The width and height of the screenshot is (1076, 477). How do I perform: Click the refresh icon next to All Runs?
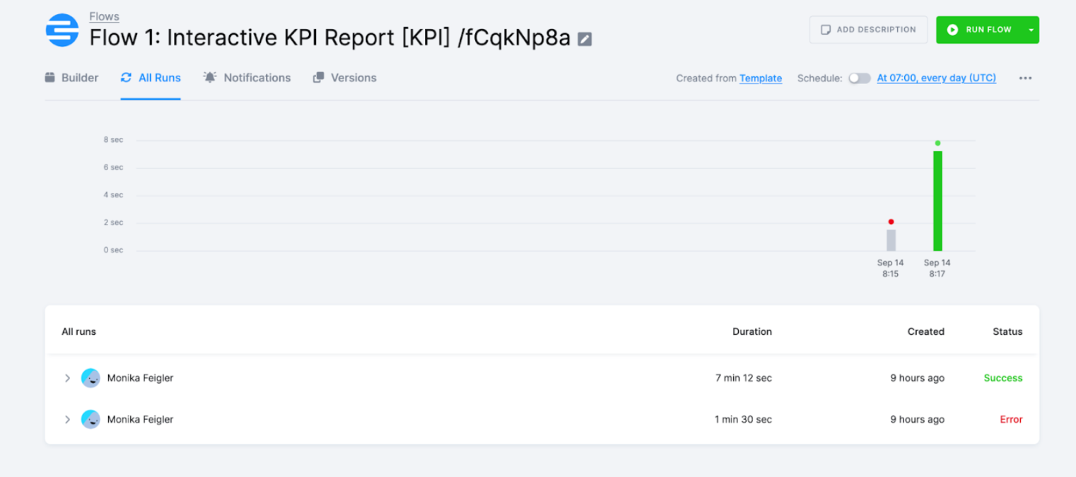[x=127, y=78]
